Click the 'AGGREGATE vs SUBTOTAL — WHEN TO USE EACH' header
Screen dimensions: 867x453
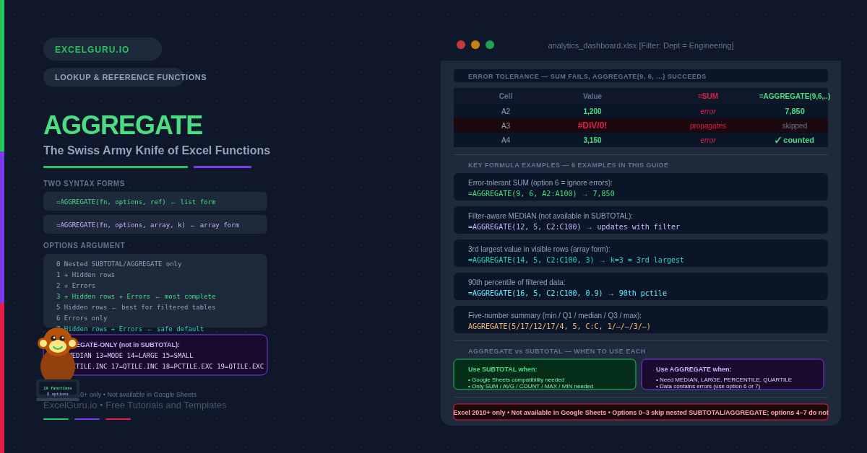(557, 351)
